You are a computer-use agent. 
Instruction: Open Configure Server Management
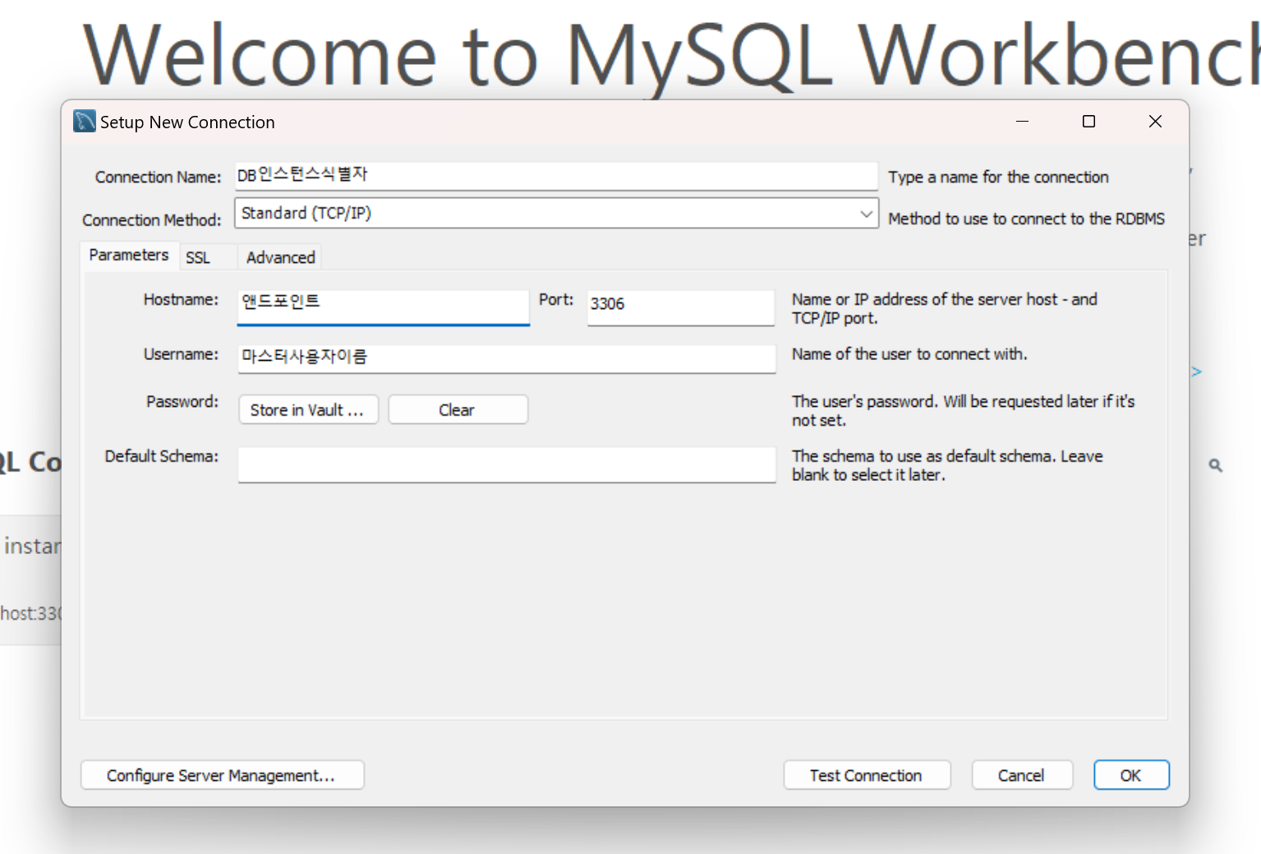click(x=222, y=775)
